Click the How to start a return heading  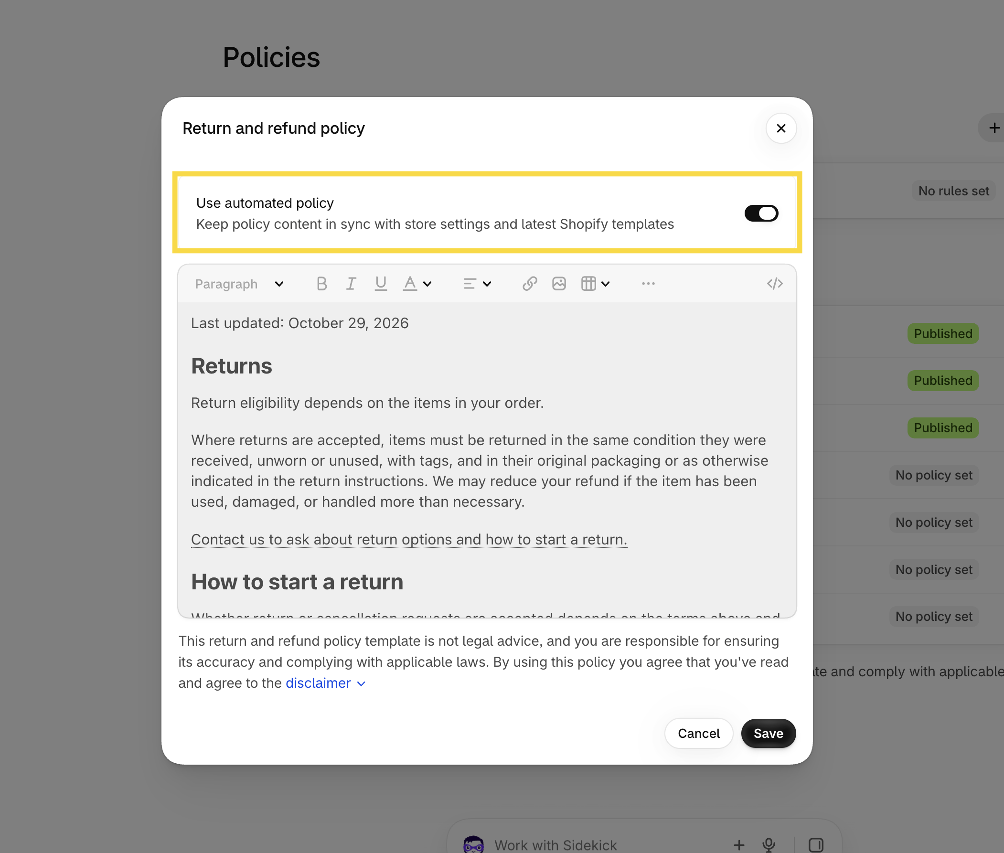coord(297,582)
